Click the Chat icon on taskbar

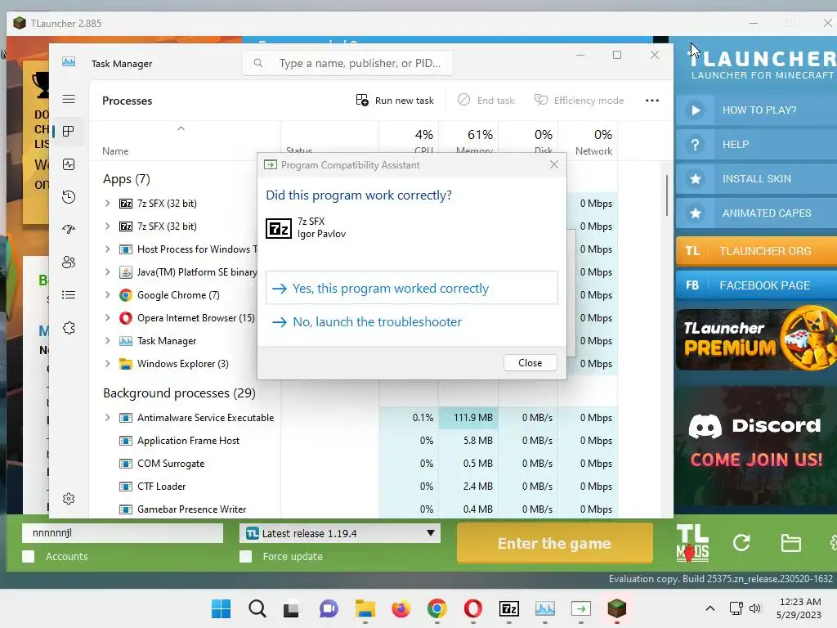coord(329,608)
